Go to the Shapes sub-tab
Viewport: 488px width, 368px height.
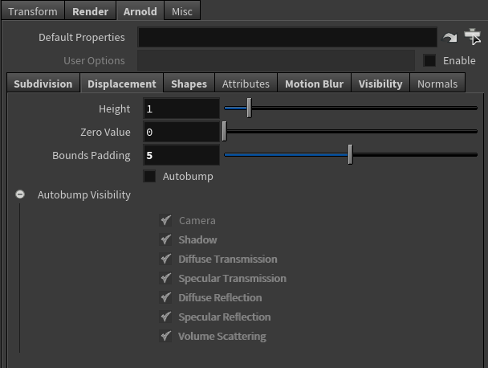click(189, 84)
